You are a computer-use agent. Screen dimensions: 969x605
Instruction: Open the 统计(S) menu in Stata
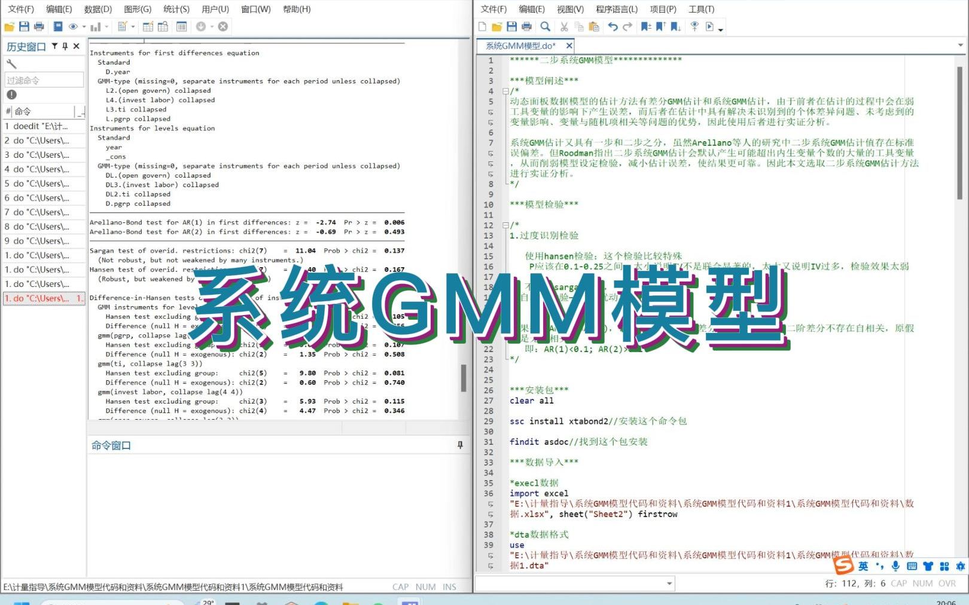(x=176, y=9)
